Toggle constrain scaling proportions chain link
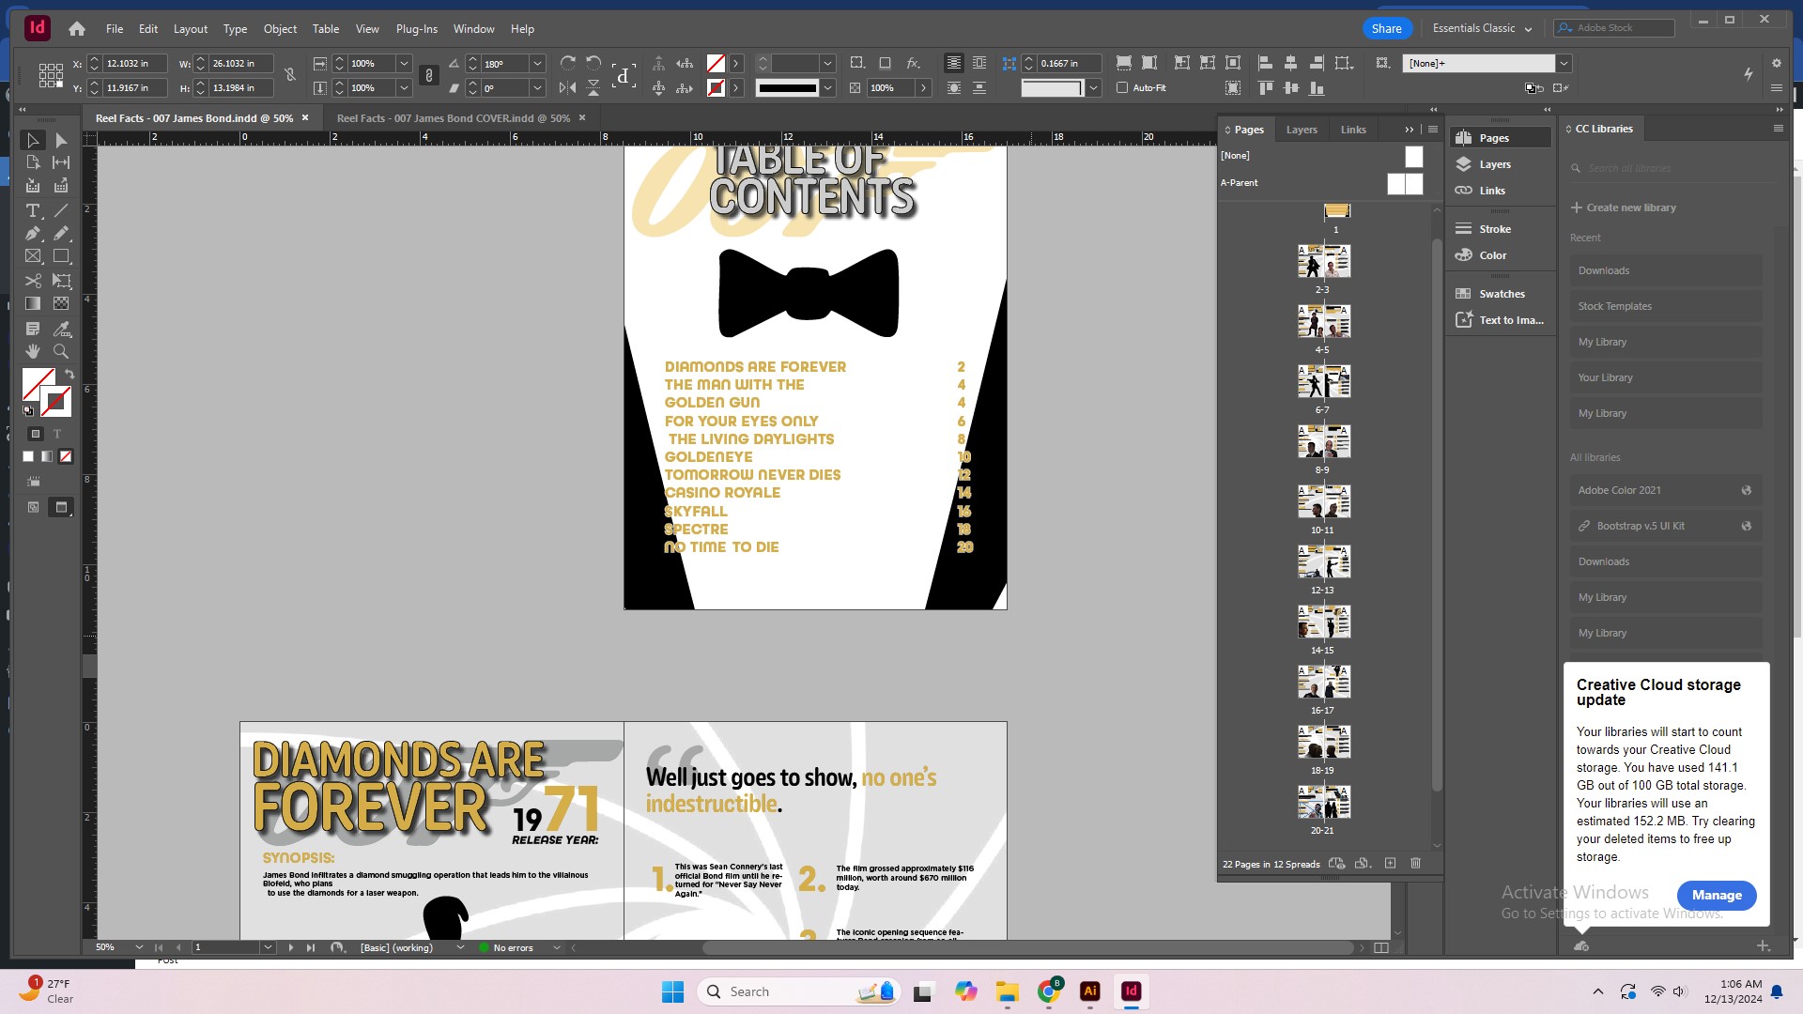The image size is (1803, 1014). pos(429,75)
